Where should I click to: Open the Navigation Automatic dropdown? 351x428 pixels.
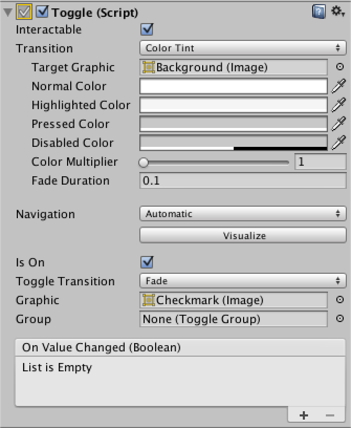(x=243, y=213)
